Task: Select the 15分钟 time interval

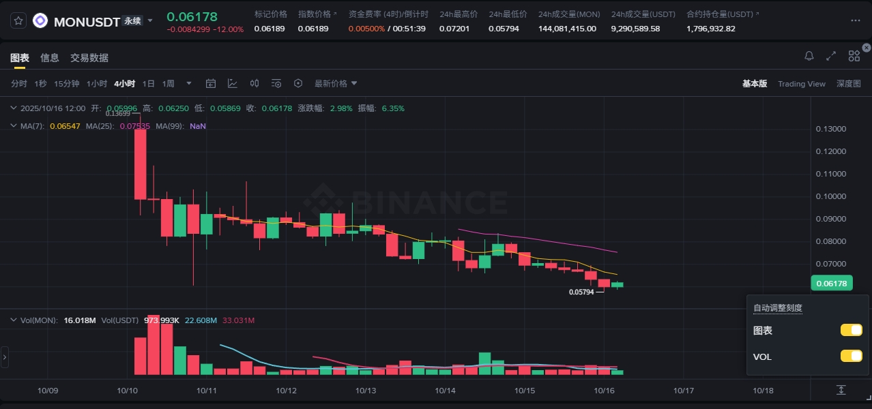Action: click(67, 84)
